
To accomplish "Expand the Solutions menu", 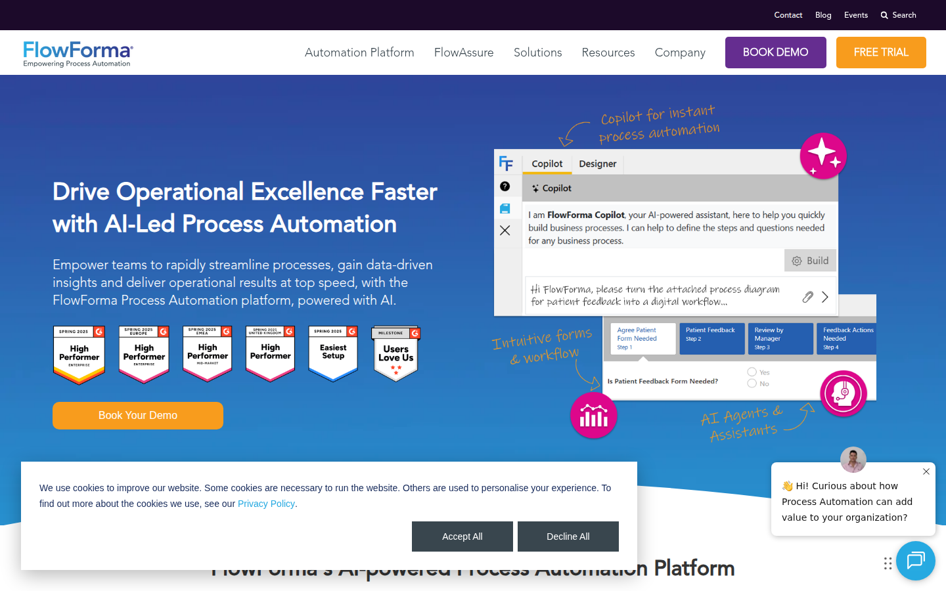I will 537,53.
